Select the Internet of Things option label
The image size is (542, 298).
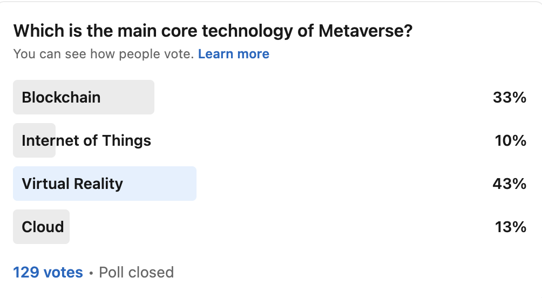point(86,140)
